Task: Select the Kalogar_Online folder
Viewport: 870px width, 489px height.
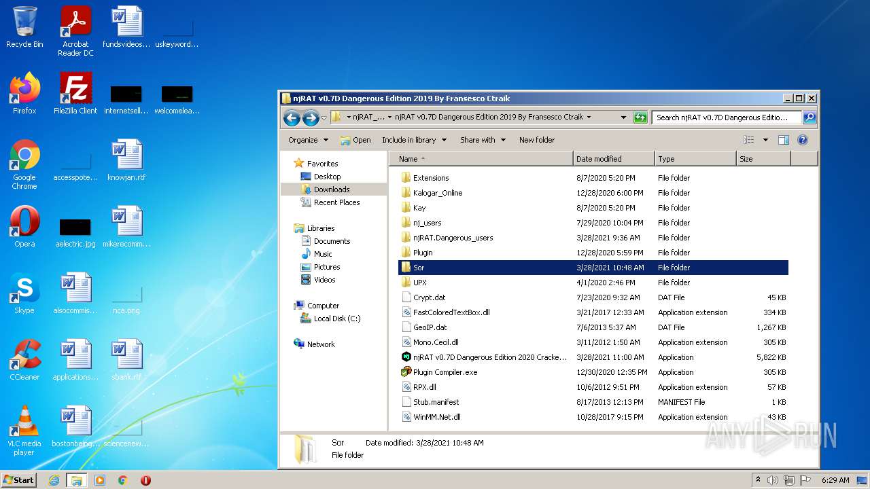Action: point(593,193)
